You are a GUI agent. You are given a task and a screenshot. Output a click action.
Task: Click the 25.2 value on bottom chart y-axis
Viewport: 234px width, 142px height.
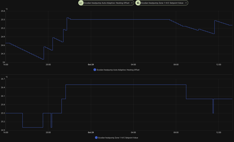3,122
